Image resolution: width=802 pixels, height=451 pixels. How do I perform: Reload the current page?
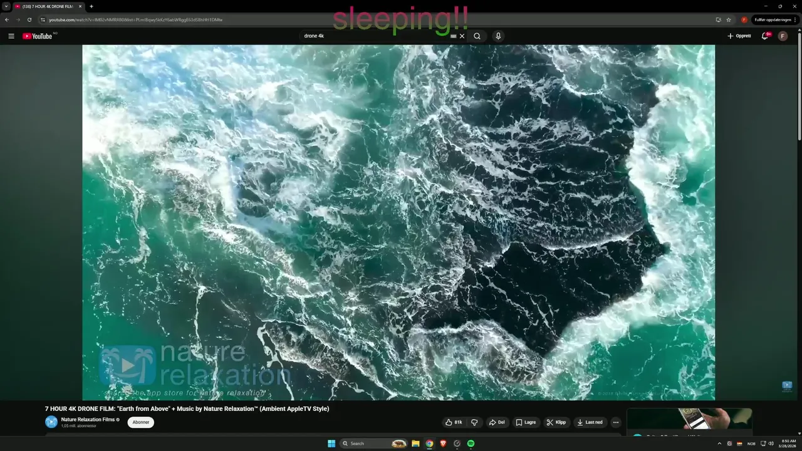point(29,19)
